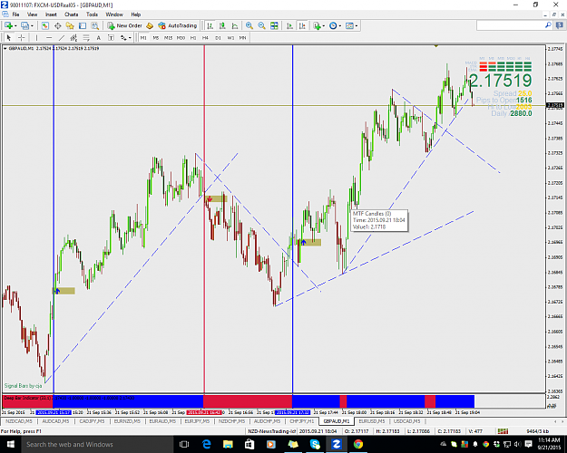Toggle chart auto scroll icon

[289, 25]
